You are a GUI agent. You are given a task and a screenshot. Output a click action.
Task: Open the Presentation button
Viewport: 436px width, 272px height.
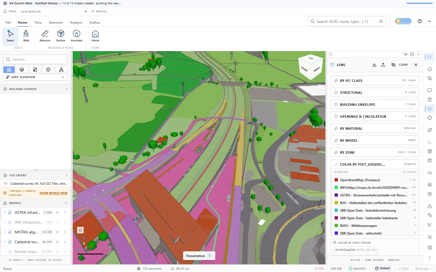click(199, 256)
